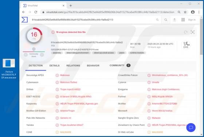Click the detect-debug-environment tag

[78, 53]
